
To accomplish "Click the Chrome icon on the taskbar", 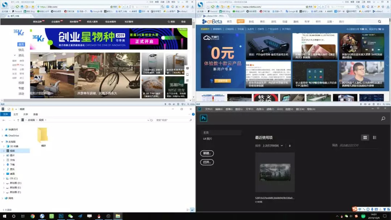I will [33, 216].
